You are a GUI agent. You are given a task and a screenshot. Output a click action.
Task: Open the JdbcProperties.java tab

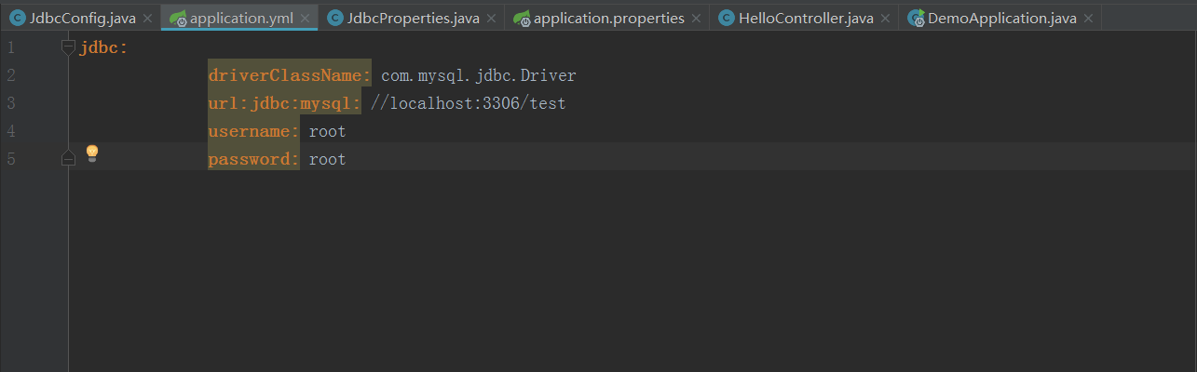[413, 18]
